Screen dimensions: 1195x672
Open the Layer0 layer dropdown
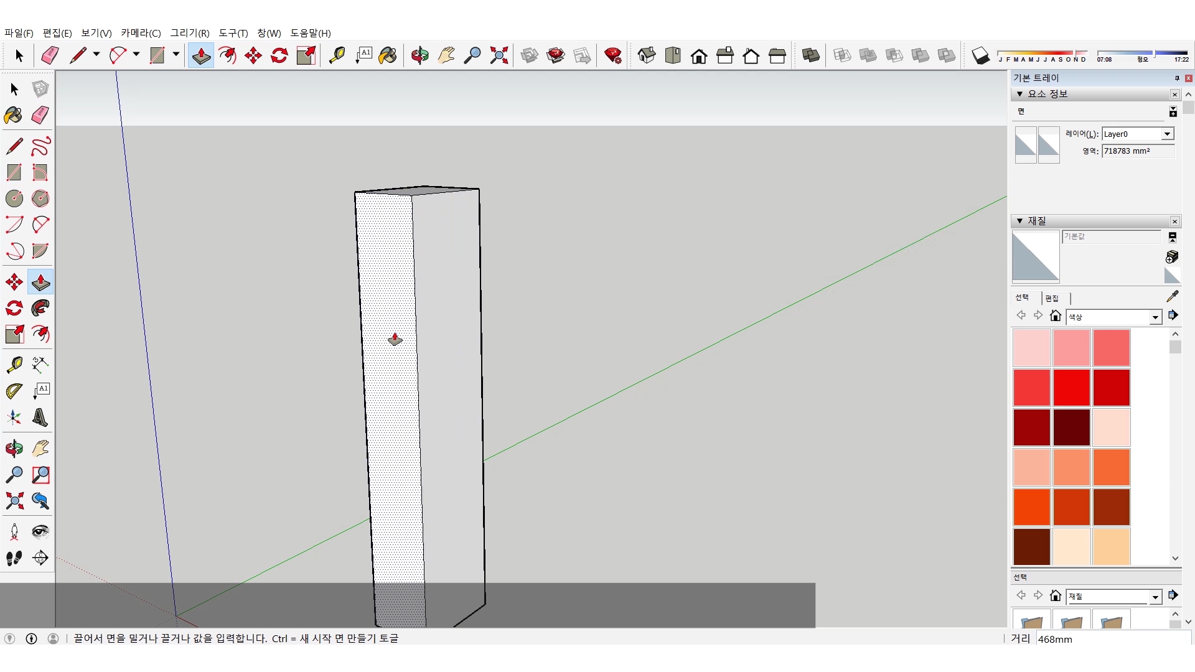[x=1167, y=134]
